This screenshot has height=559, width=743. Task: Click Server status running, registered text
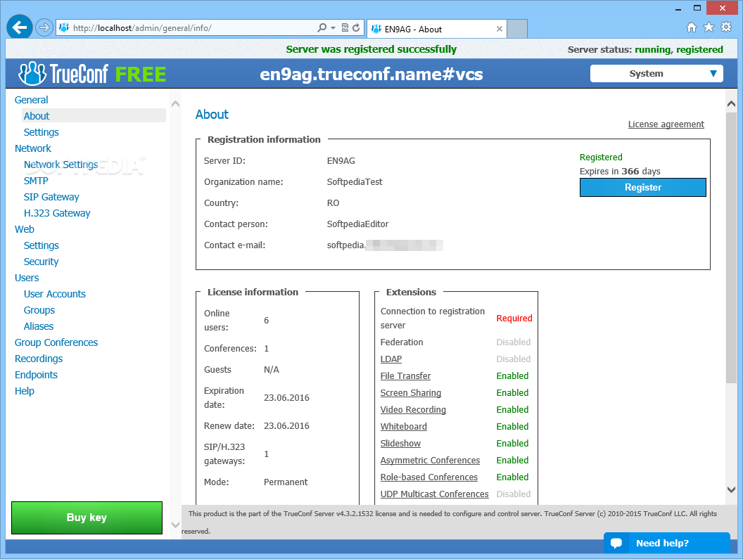point(645,50)
